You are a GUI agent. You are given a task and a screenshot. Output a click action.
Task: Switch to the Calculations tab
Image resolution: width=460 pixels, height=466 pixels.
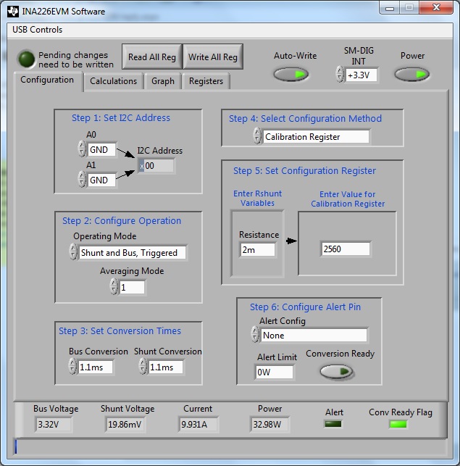point(114,81)
